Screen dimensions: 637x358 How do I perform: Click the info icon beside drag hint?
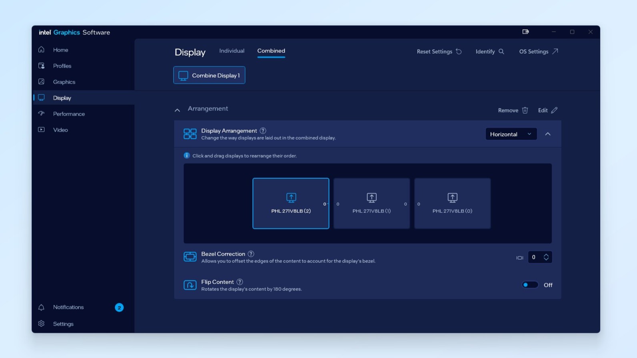click(x=186, y=156)
